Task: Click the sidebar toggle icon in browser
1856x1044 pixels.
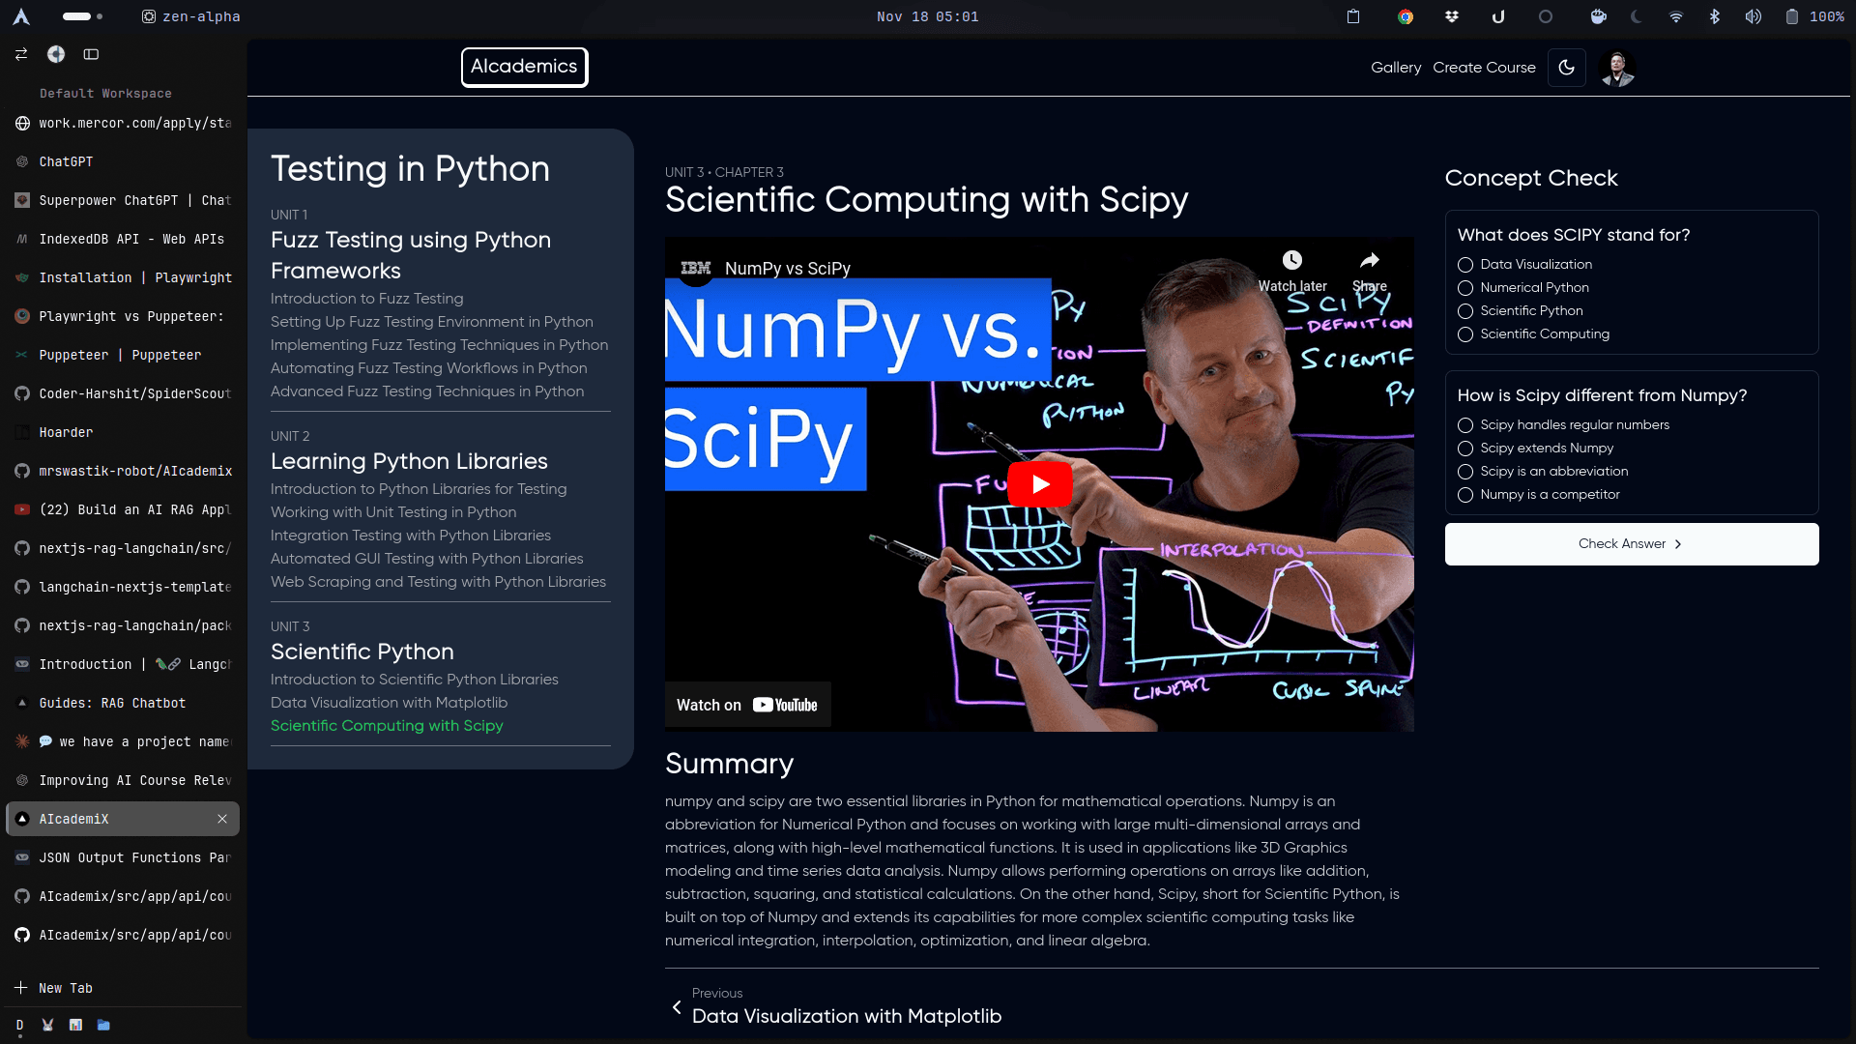Action: point(91,54)
